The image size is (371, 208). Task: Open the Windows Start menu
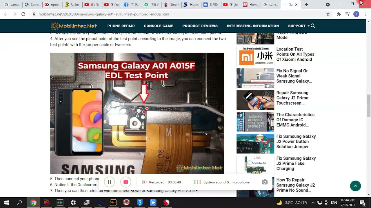(6, 203)
